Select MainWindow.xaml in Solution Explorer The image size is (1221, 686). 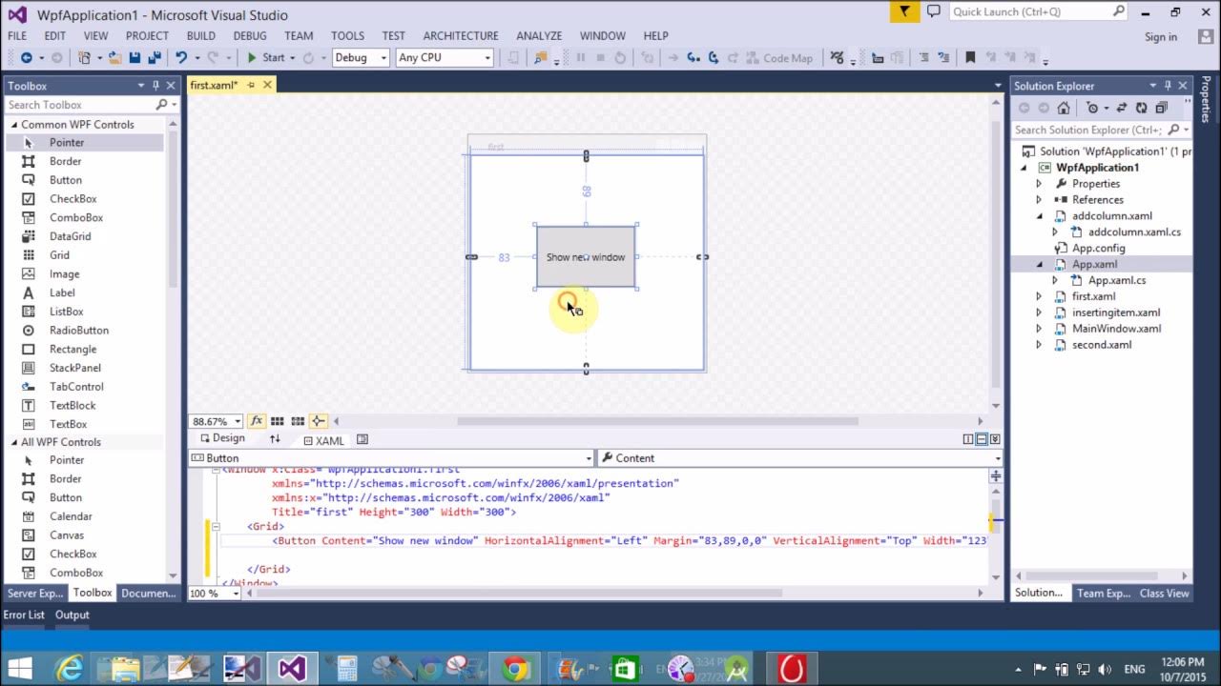tap(1116, 329)
